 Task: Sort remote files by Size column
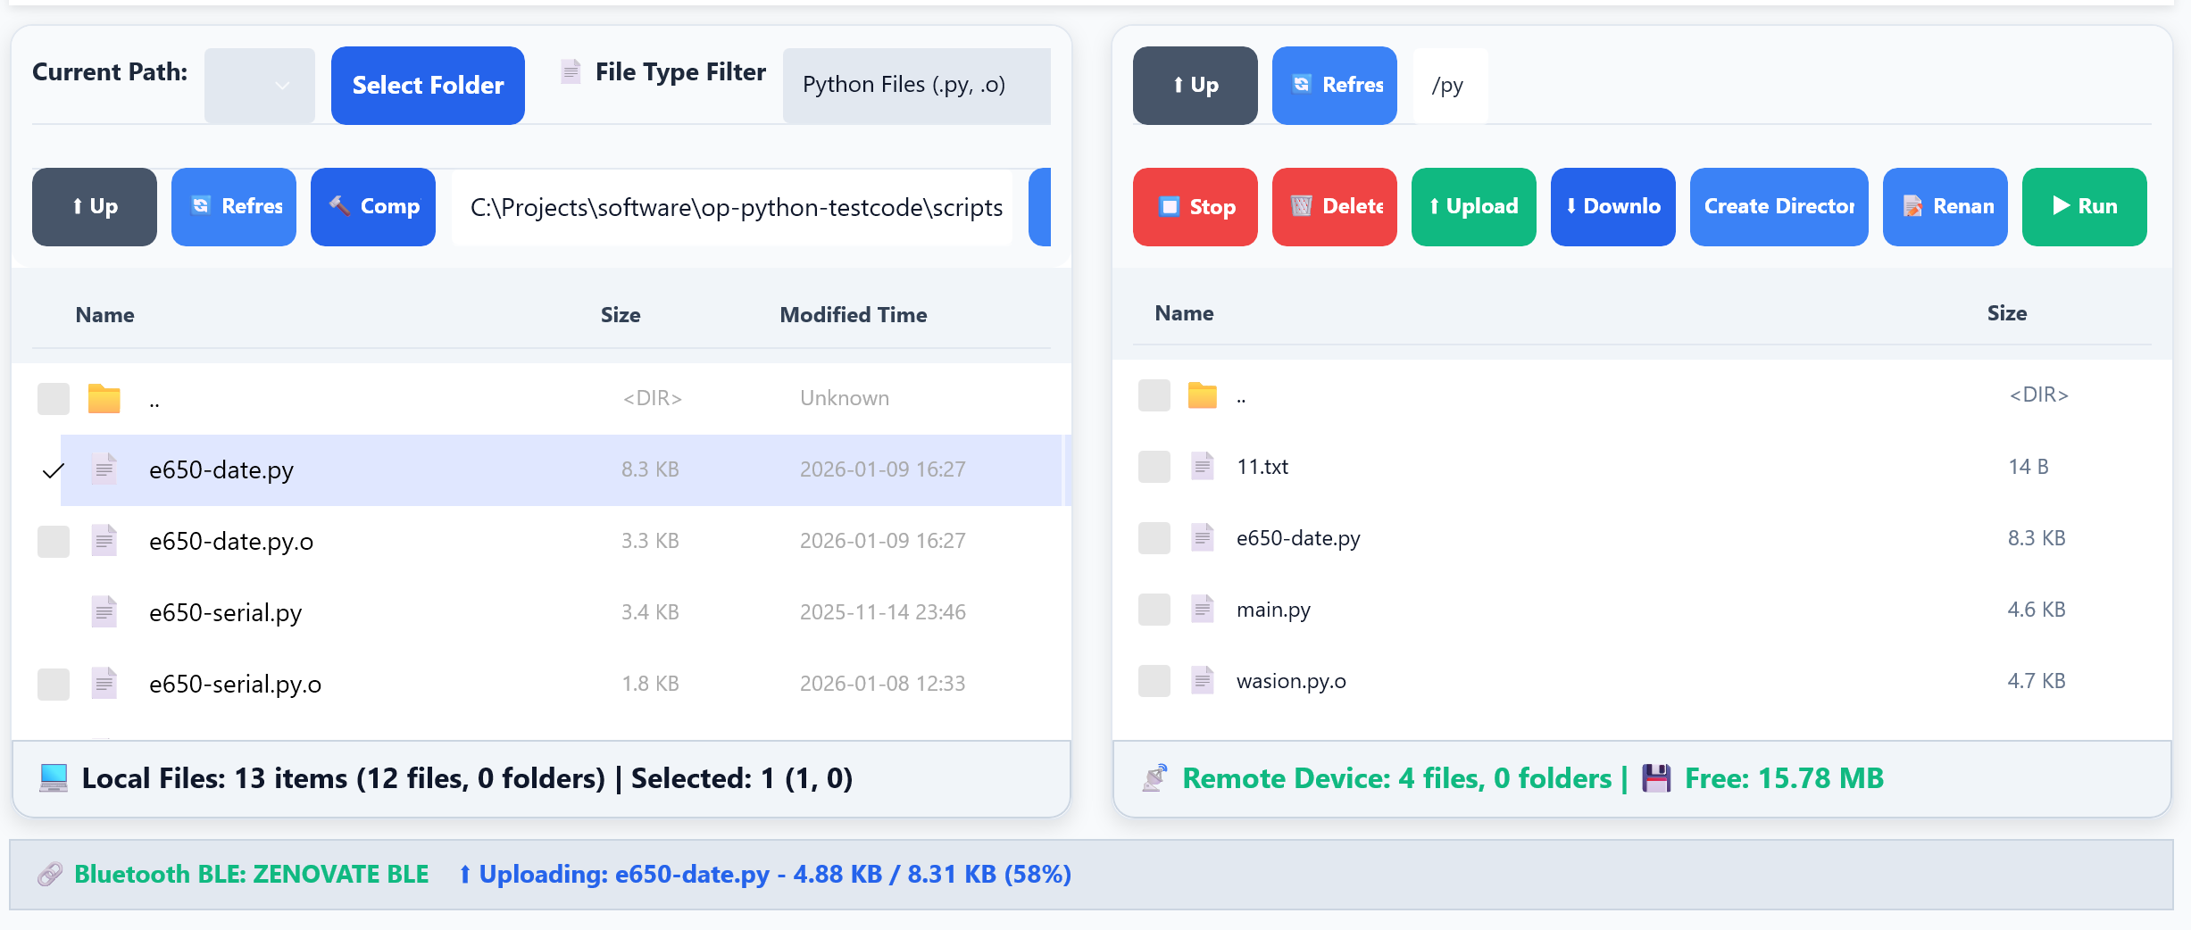[x=2006, y=313]
